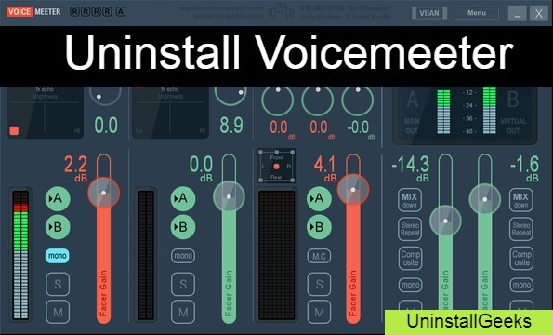The height and width of the screenshot is (335, 553).
Task: Click the red fader knob at 2.2 dB
Action: pyautogui.click(x=104, y=193)
